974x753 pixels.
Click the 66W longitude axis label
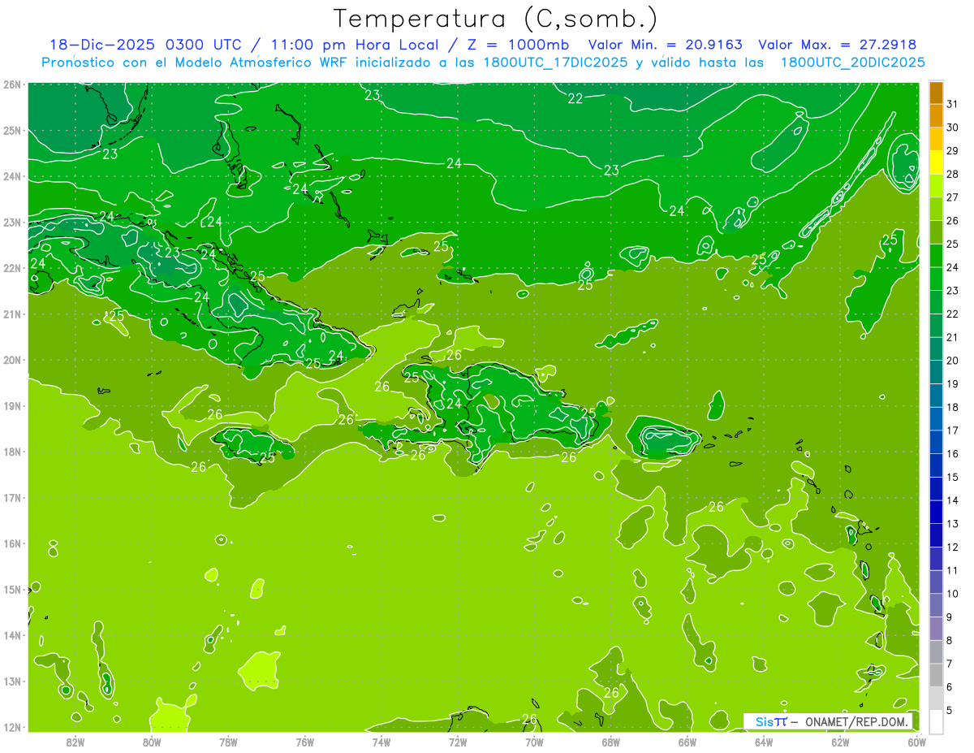click(687, 742)
